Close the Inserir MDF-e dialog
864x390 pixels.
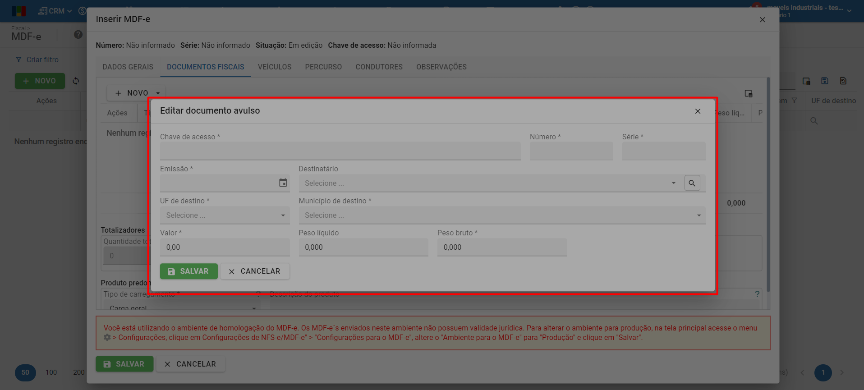[x=762, y=19]
